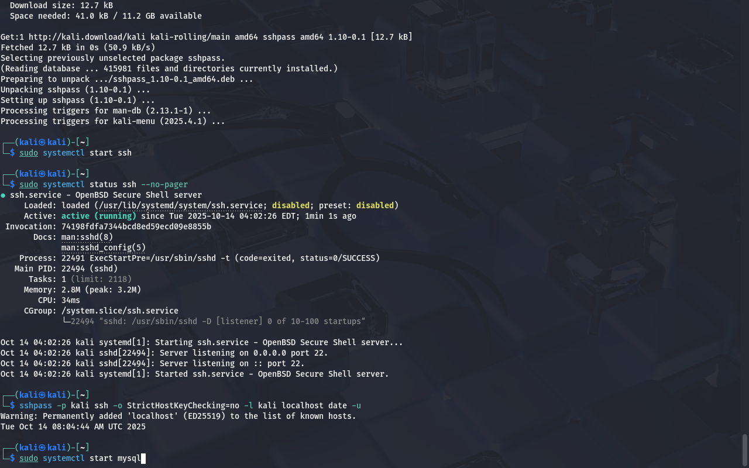Viewport: 749px width, 468px height.
Task: Click the green status dot before ssh.service
Action: click(x=3, y=195)
